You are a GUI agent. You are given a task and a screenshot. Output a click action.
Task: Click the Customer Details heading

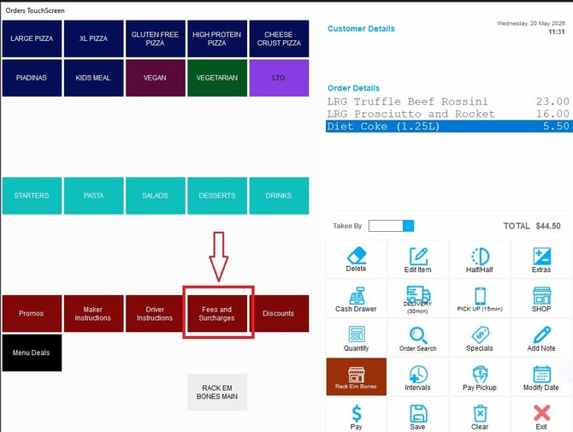[361, 29]
